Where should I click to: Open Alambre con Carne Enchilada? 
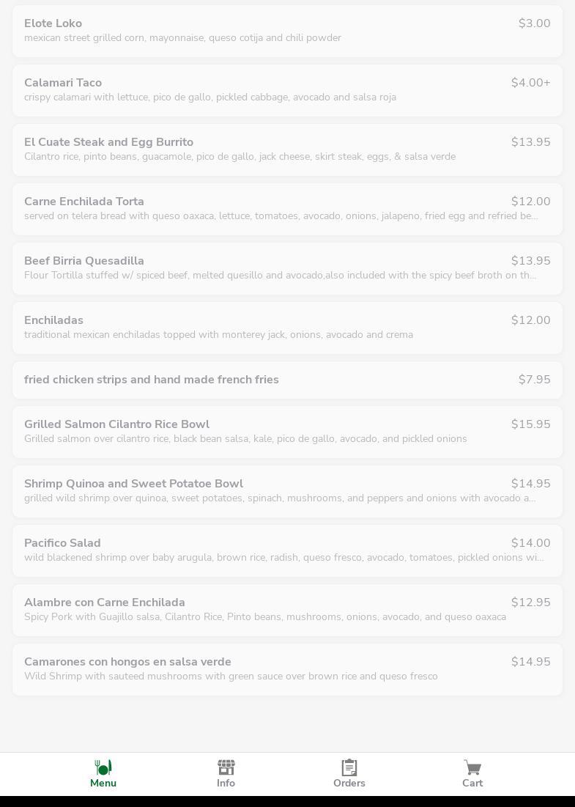tap(287, 610)
